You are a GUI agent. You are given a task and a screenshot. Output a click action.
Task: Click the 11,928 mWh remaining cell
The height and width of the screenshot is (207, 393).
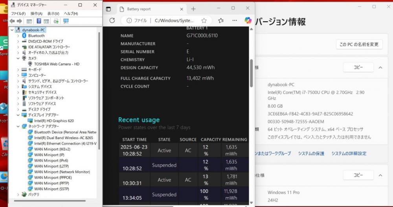coord(231,194)
